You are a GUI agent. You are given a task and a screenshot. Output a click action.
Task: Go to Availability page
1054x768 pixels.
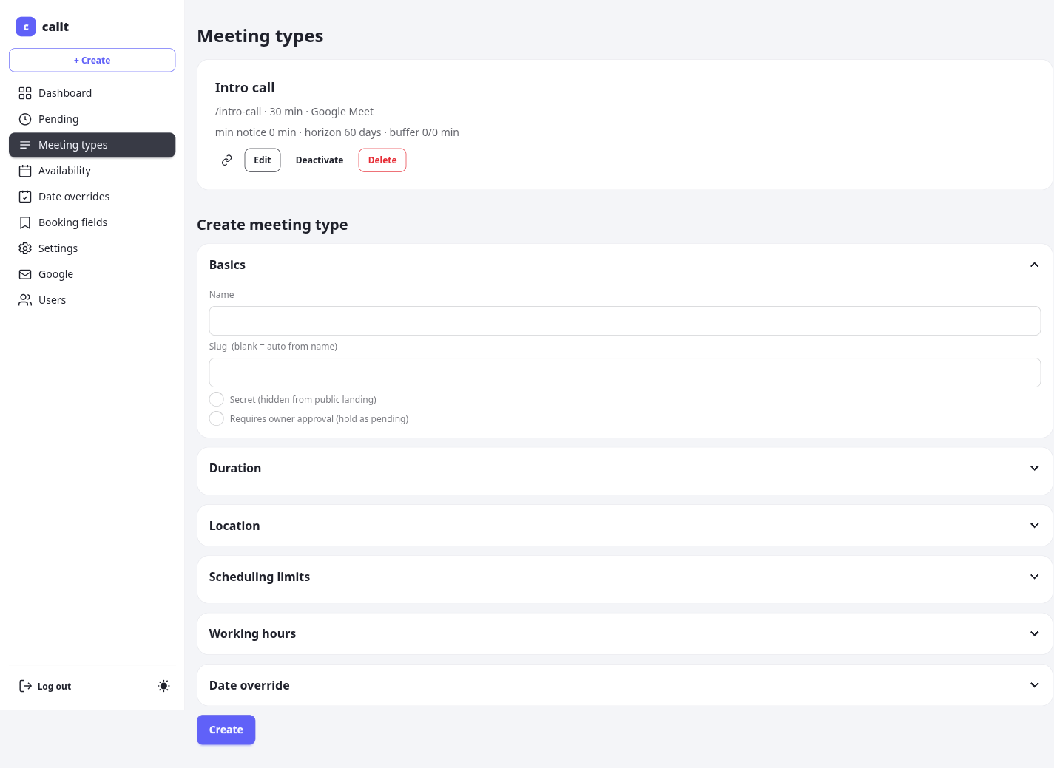point(92,171)
